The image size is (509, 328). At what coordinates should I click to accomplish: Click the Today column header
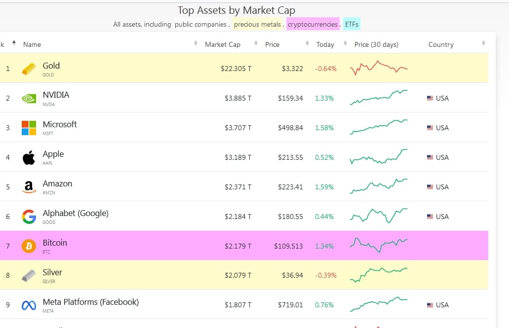point(325,44)
